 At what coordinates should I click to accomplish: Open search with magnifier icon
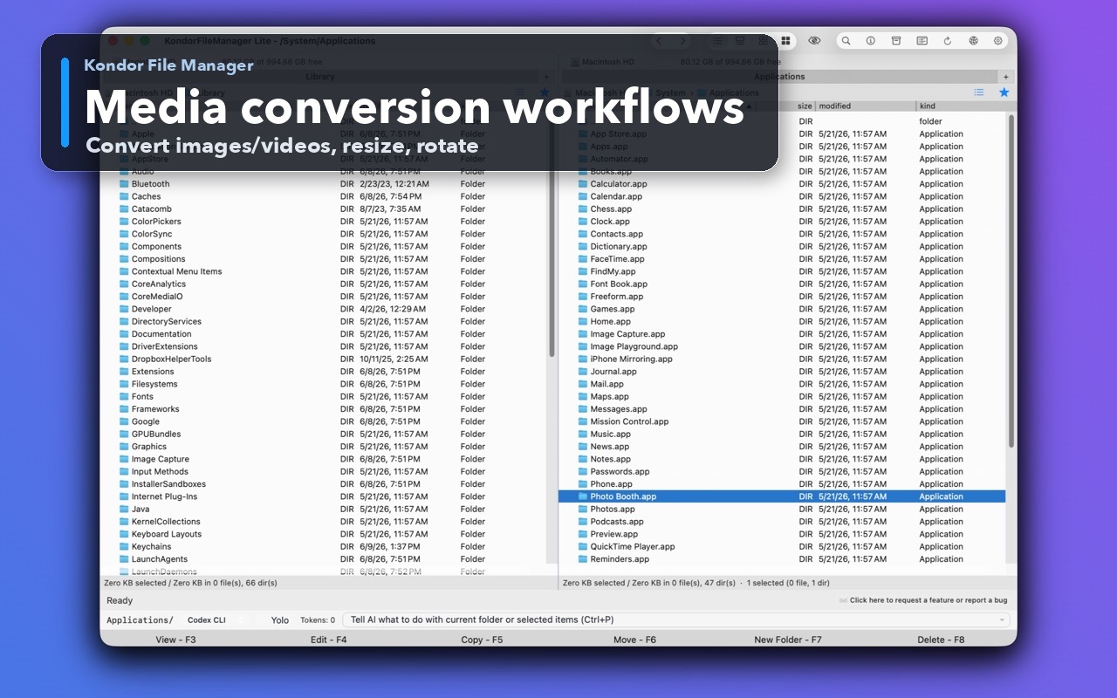tap(846, 41)
